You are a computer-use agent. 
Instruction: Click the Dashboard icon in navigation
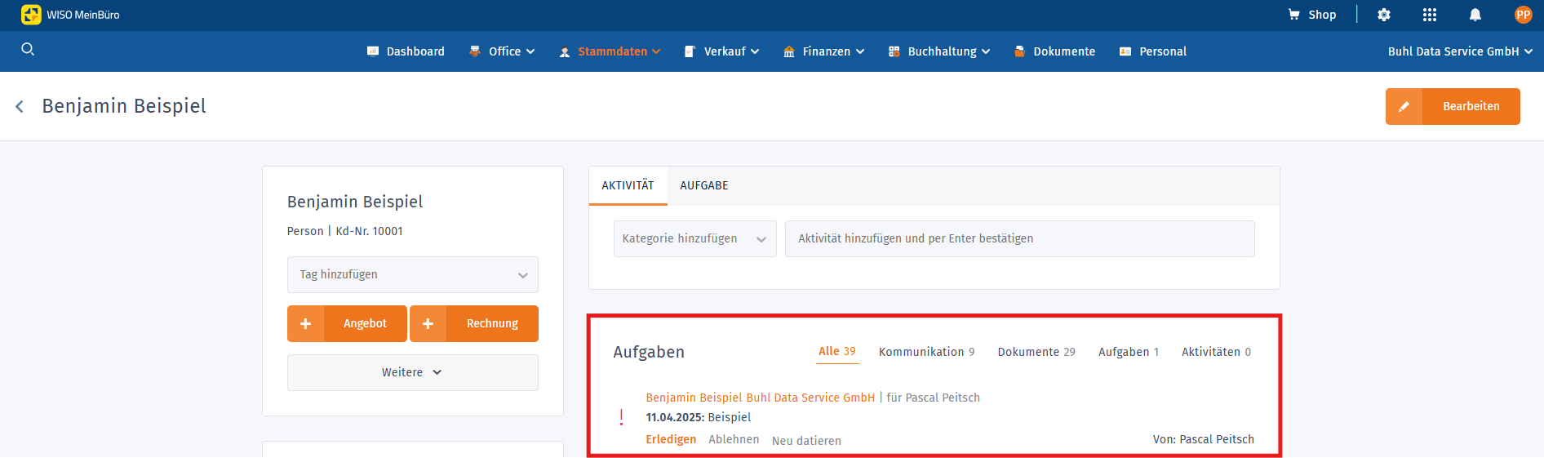pyautogui.click(x=373, y=51)
